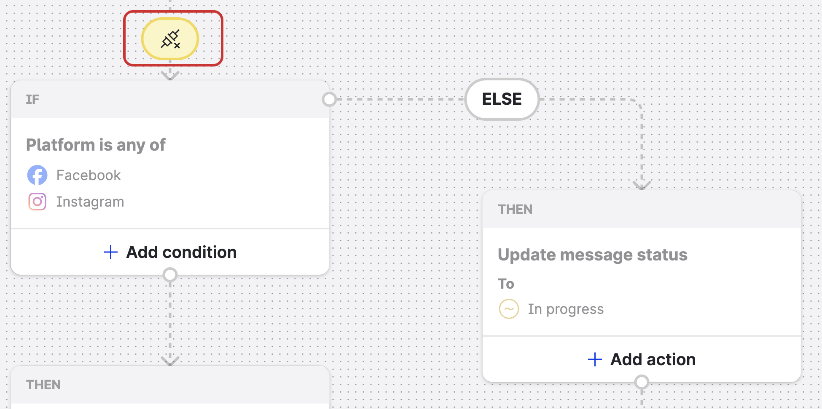
Task: Select the Facebook platform entry
Action: coord(89,175)
